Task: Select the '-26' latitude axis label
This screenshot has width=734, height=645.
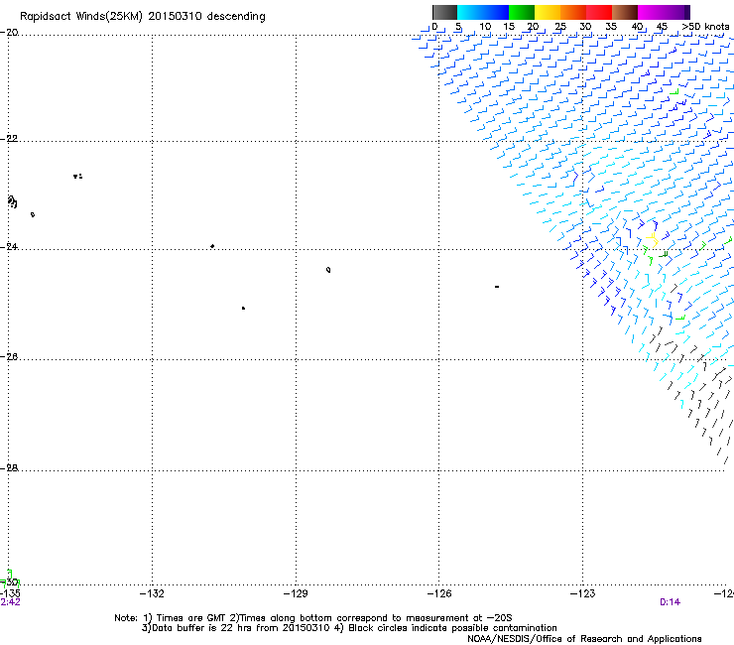Action: [x=9, y=357]
